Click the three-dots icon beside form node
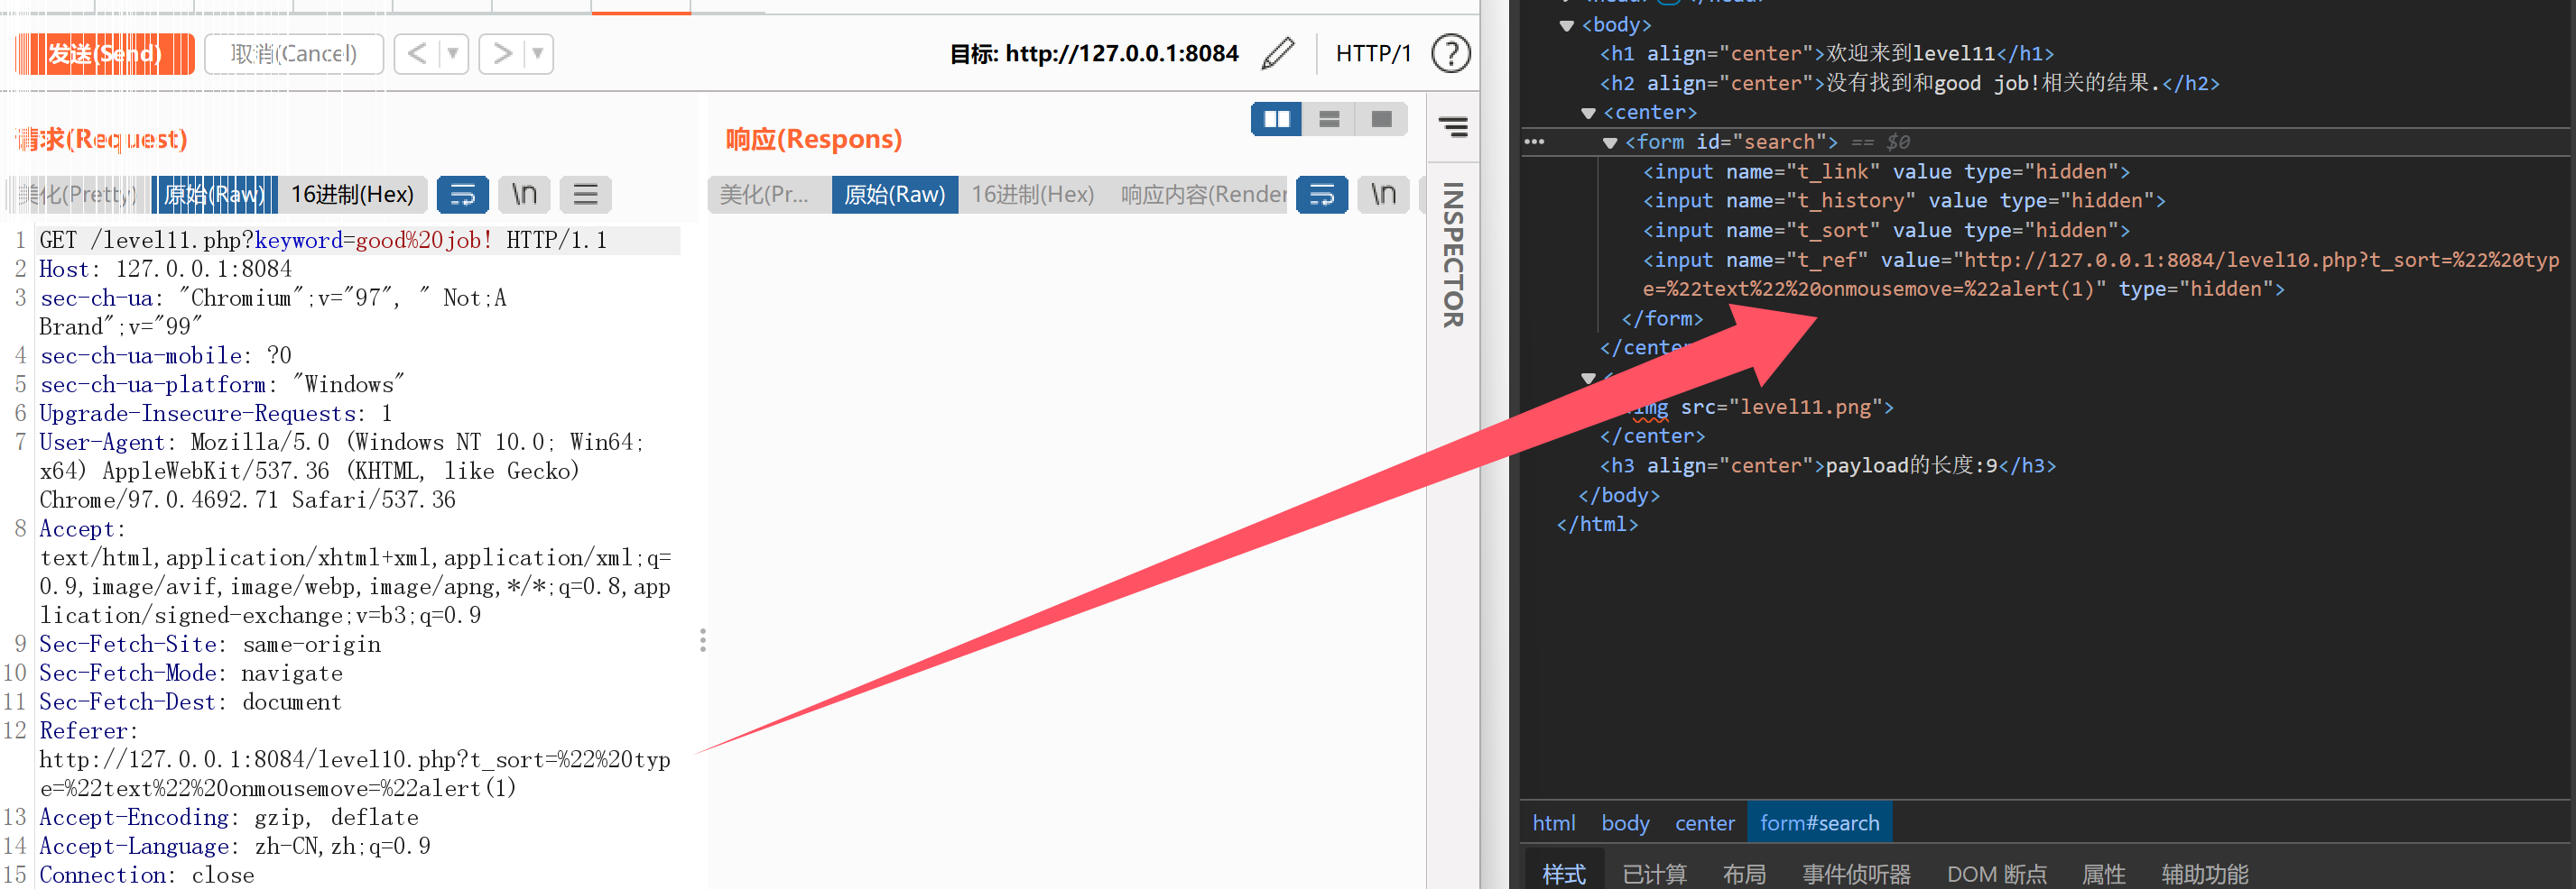2576x889 pixels. (x=1534, y=142)
